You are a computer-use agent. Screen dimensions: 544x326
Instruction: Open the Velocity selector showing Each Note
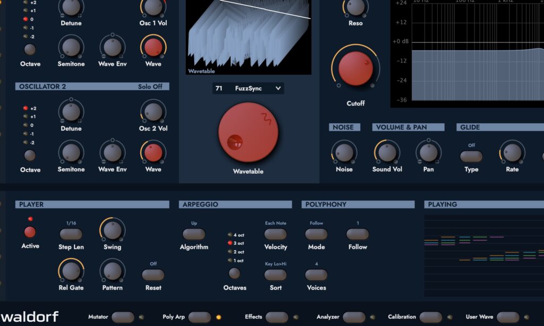tap(276, 234)
